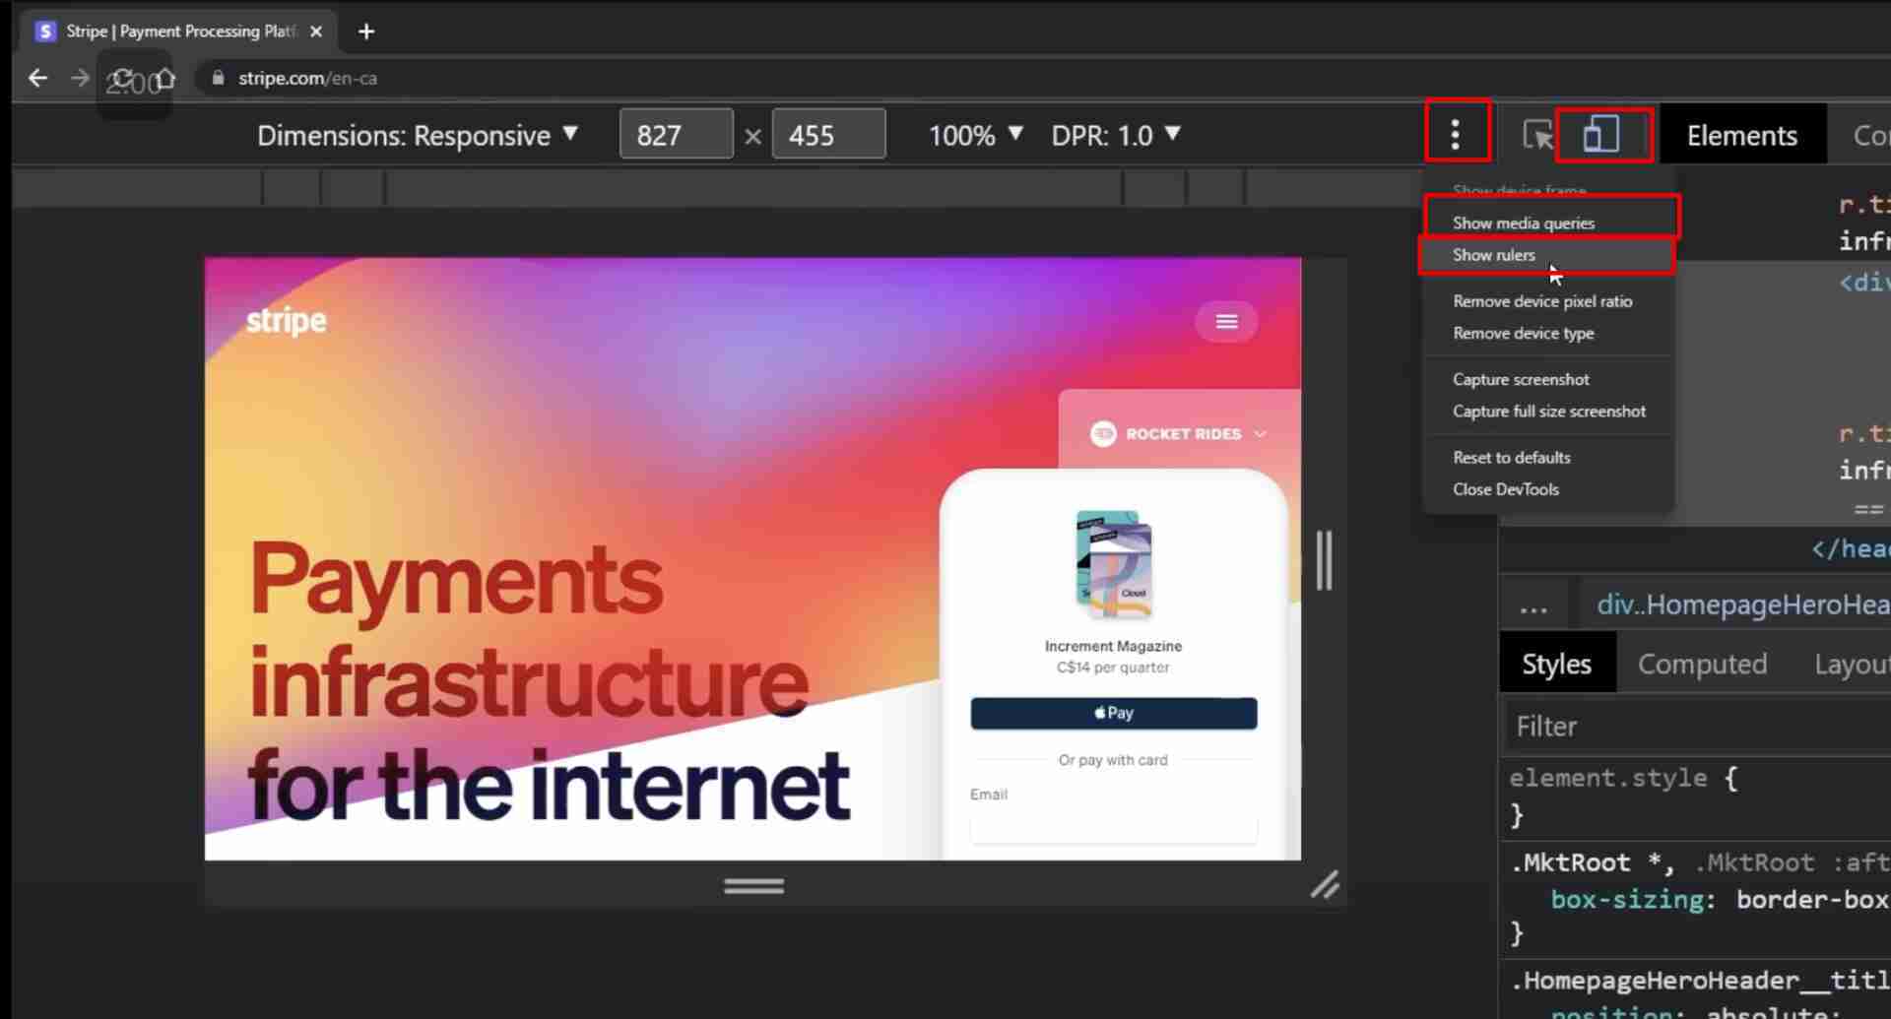Click the site lock icon in address bar

218,78
